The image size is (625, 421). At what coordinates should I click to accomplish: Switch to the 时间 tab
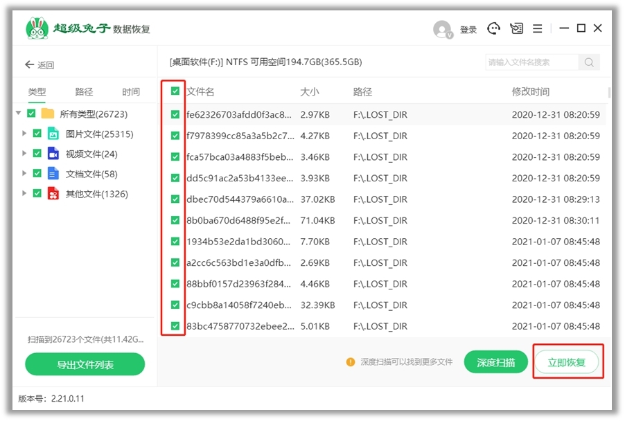[x=131, y=92]
